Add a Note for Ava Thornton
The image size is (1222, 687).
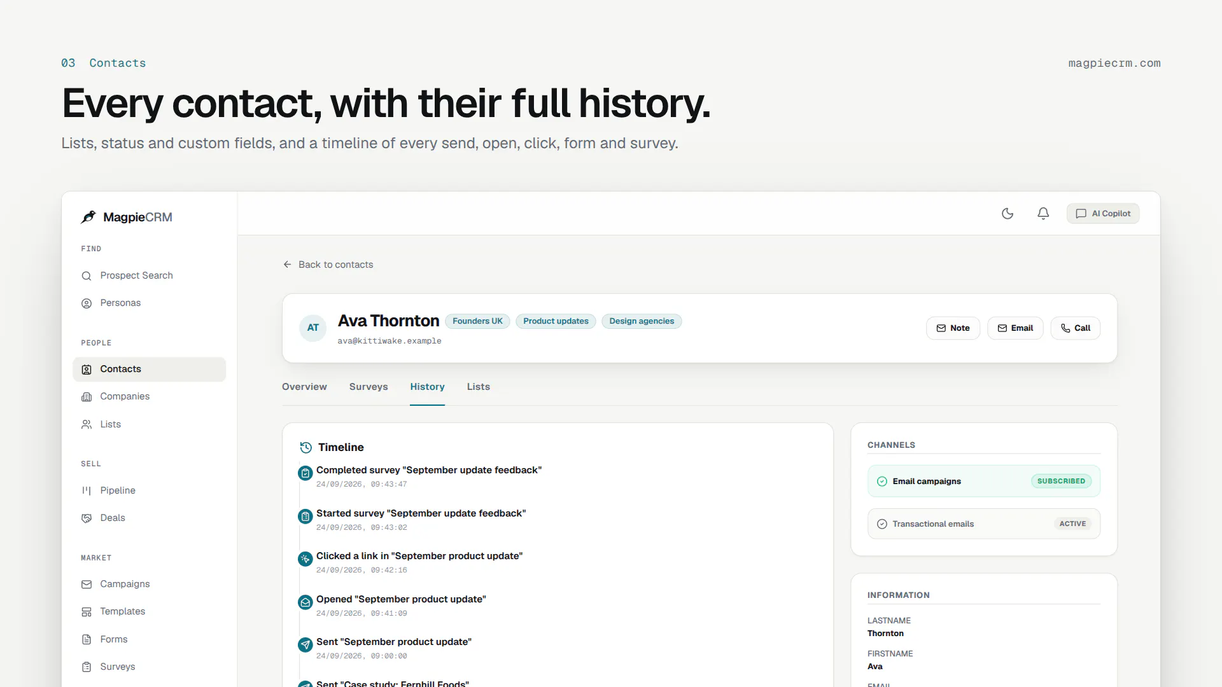click(953, 328)
